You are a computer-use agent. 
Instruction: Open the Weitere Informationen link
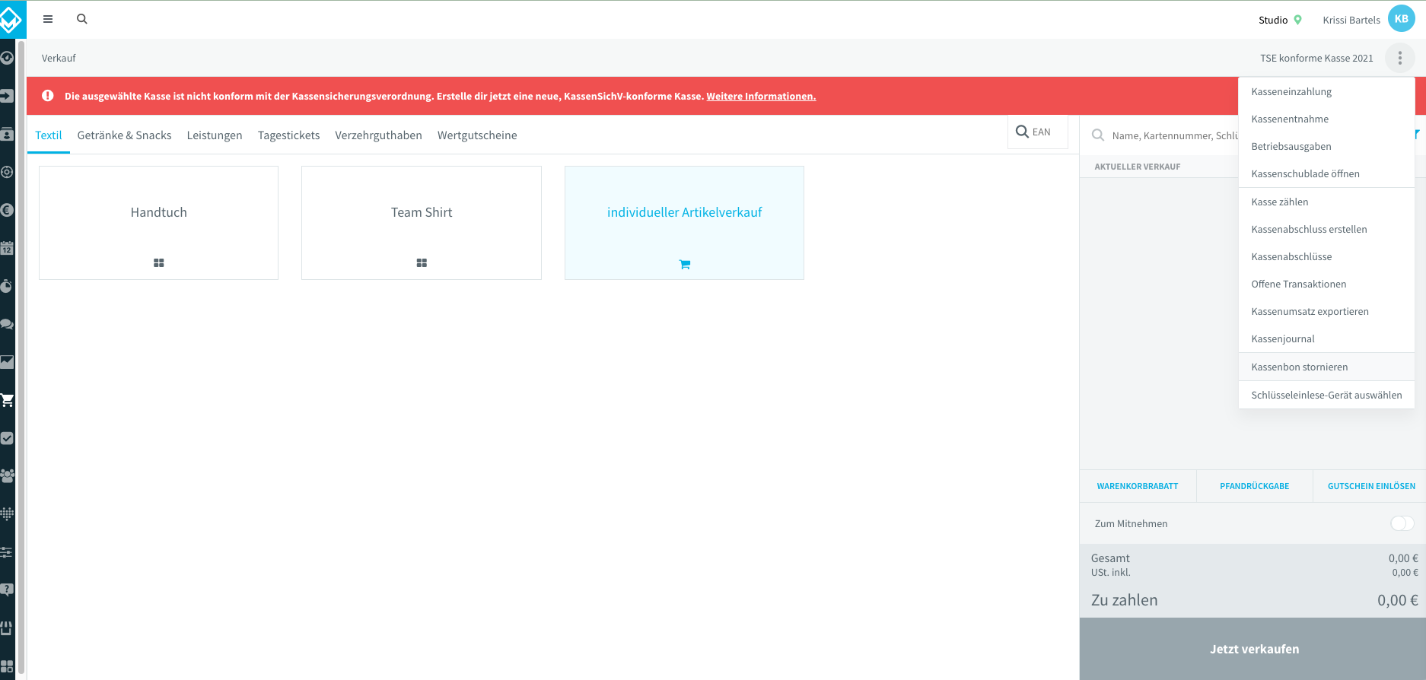pyautogui.click(x=761, y=96)
